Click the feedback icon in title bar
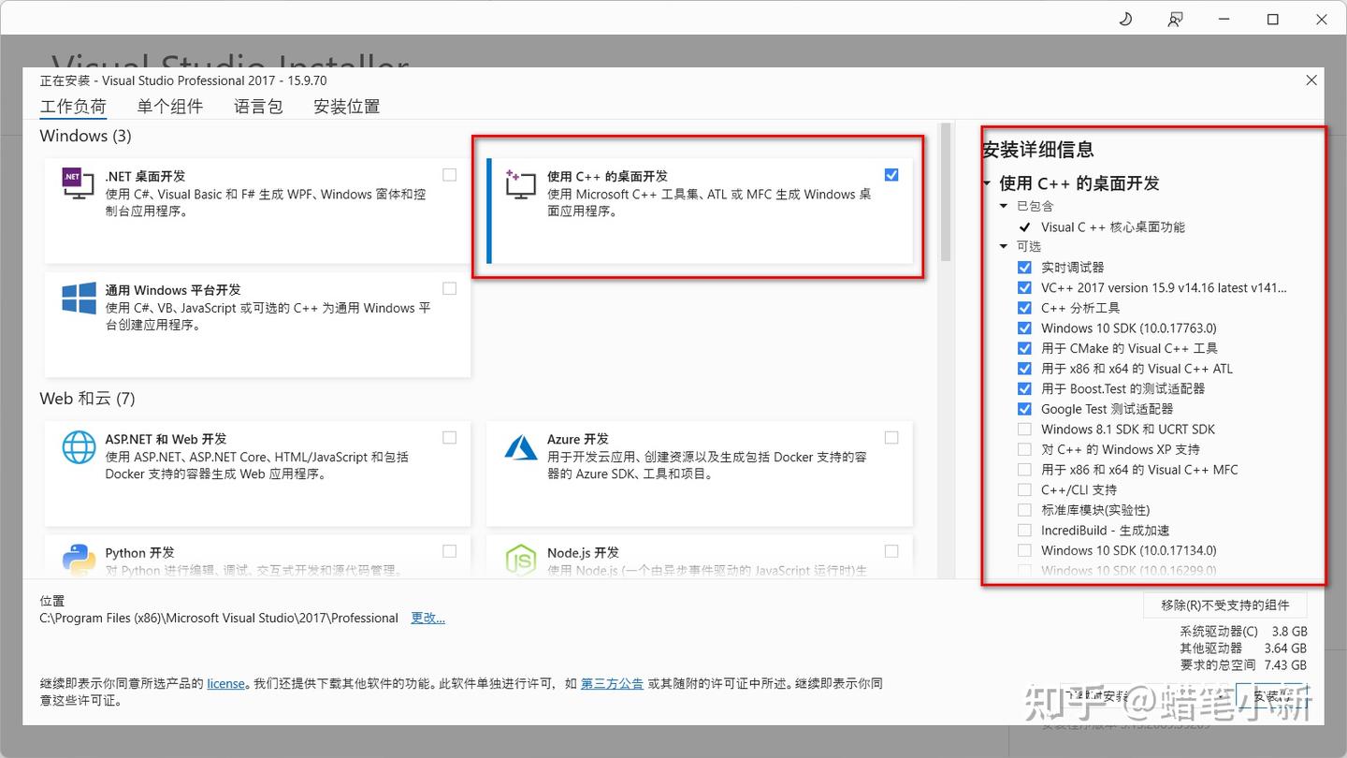This screenshot has height=758, width=1347. click(x=1175, y=19)
